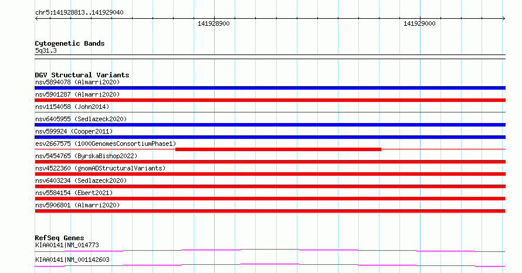Click the magenta line of KIAA0141|NM_014773
The width and height of the screenshot is (522, 273).
click(x=270, y=250)
